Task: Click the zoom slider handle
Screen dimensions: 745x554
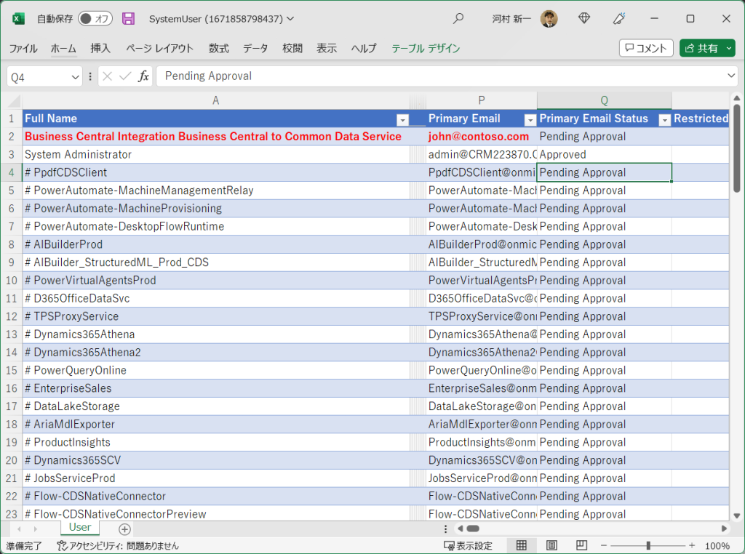Action: [648, 546]
